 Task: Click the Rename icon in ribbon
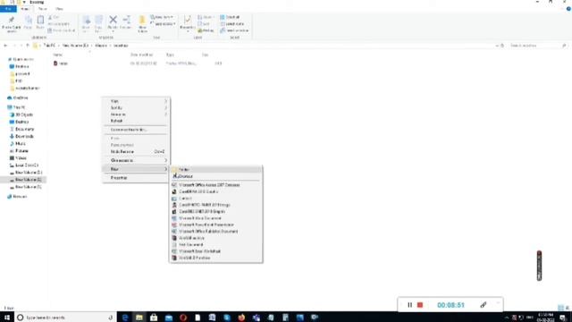126,22
